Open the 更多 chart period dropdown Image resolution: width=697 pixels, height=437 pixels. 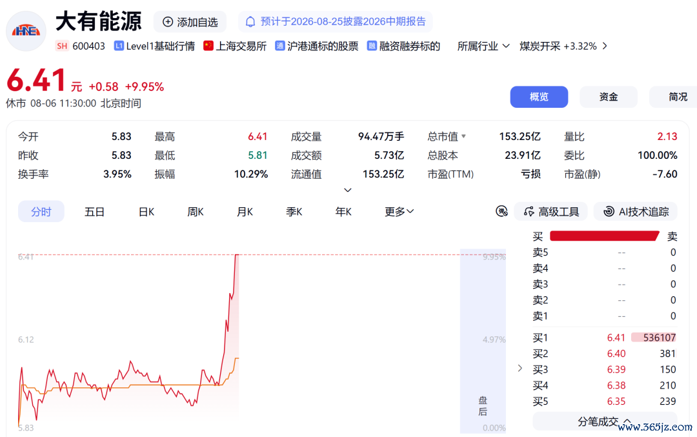coord(399,212)
